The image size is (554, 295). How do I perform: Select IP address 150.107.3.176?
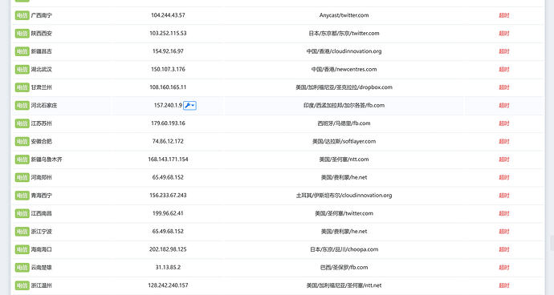tap(168, 69)
